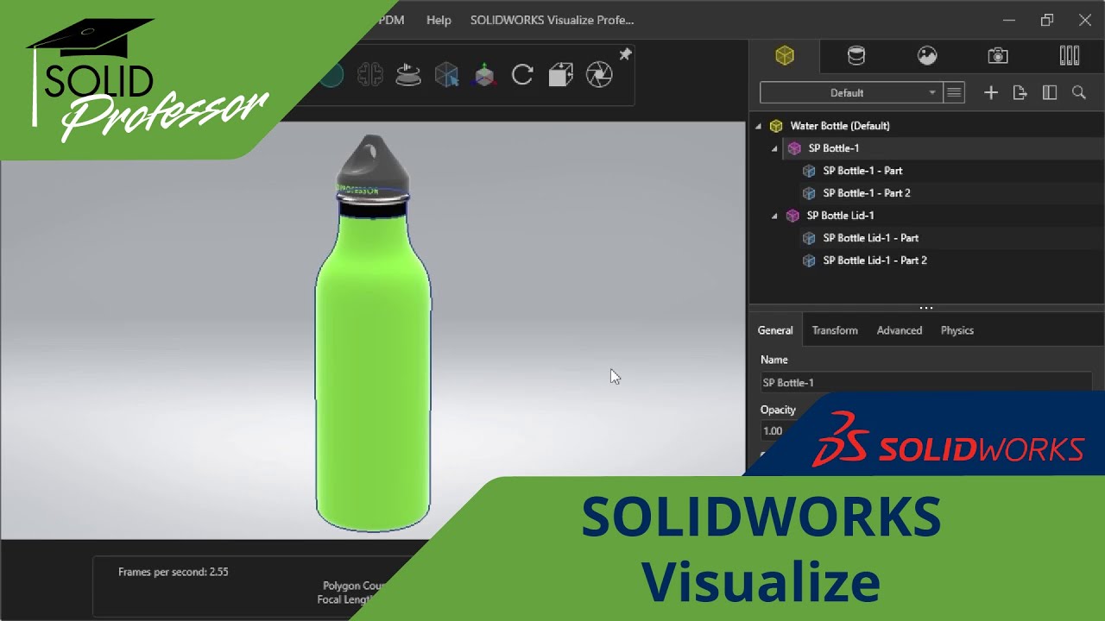This screenshot has width=1105, height=621.
Task: Collapse the Water Bottle (Default) node
Action: click(x=759, y=126)
